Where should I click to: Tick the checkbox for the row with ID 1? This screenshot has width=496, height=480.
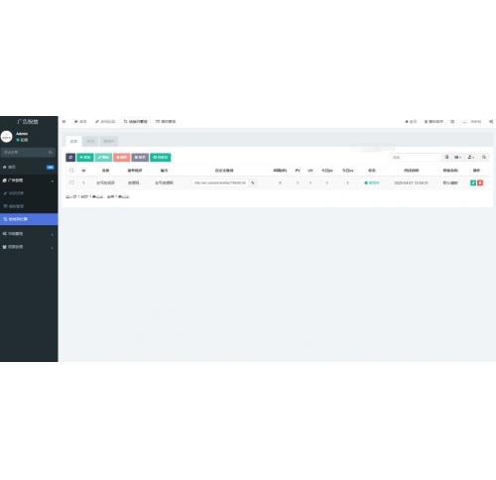71,182
